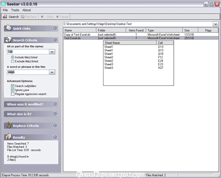Click Files Matched: 3 in Results
The height and width of the screenshot is (178, 221).
click(x=17, y=147)
